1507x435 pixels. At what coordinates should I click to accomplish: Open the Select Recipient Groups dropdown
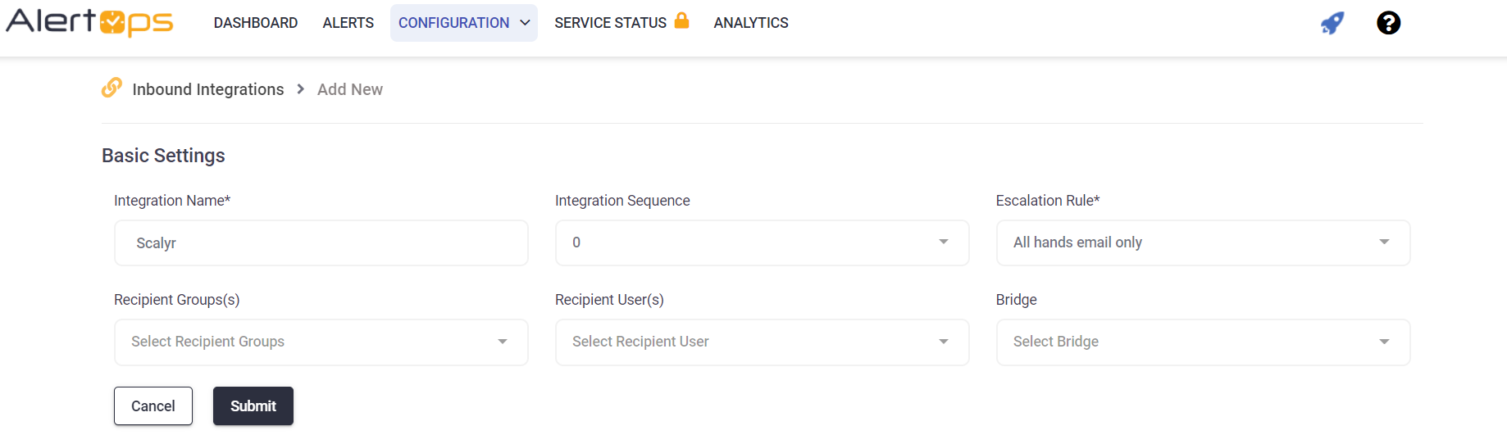[321, 342]
